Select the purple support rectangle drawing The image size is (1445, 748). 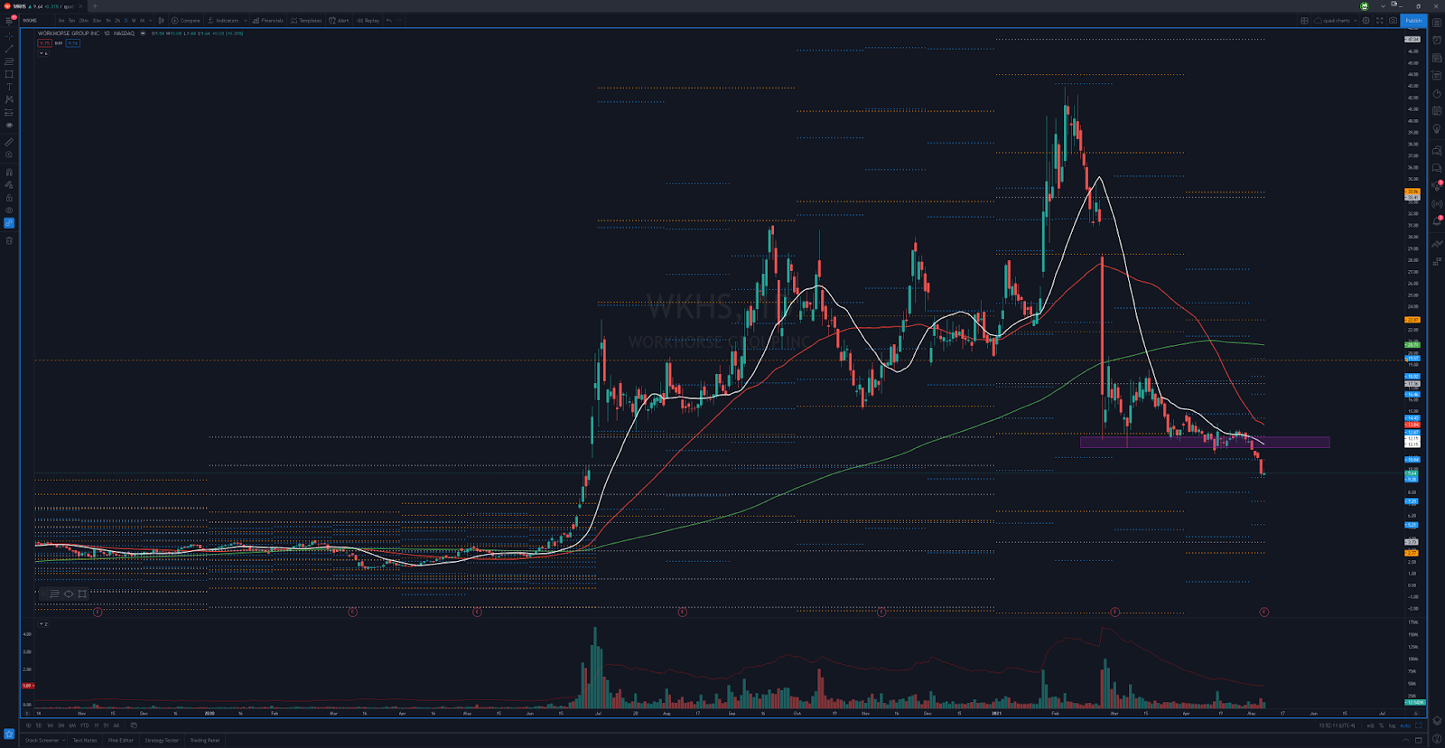point(1205,442)
